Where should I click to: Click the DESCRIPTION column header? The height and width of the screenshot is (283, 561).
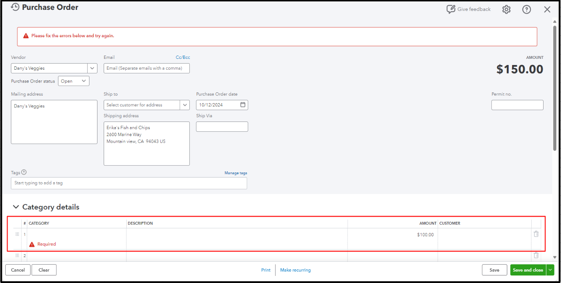click(140, 223)
